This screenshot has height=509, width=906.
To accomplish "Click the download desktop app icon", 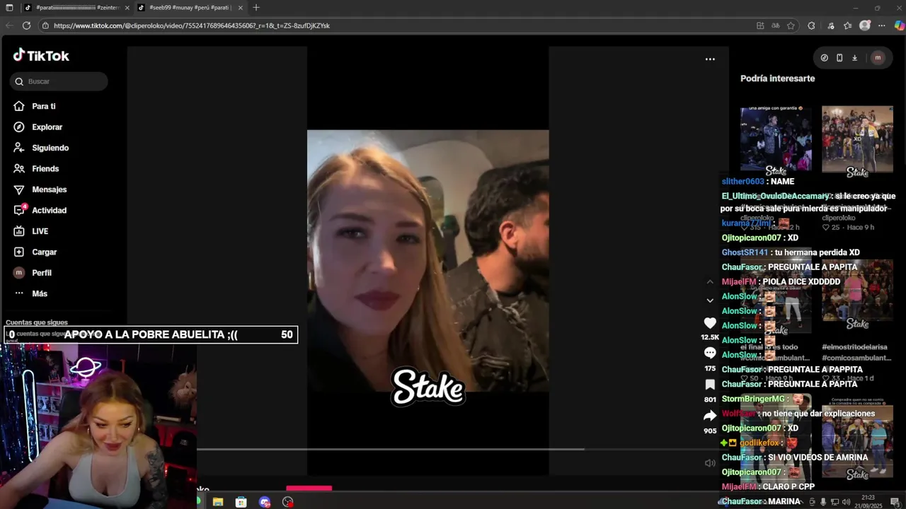I will click(x=854, y=58).
